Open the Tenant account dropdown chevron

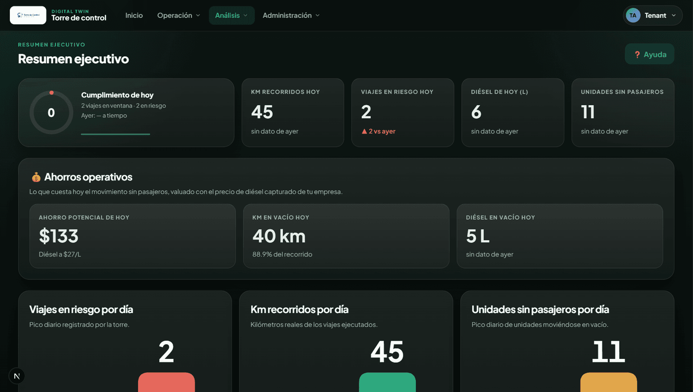673,15
